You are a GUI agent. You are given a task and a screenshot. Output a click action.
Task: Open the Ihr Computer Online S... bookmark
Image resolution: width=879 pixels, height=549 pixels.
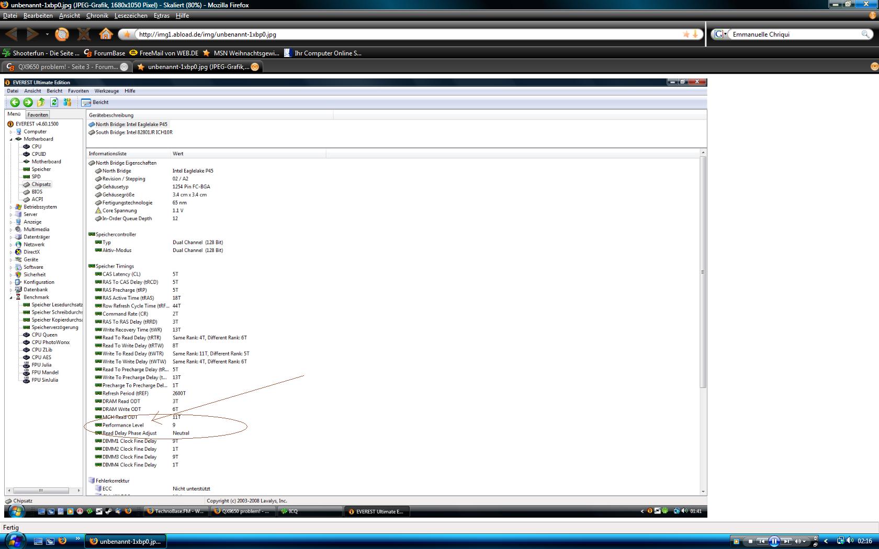pyautogui.click(x=323, y=53)
